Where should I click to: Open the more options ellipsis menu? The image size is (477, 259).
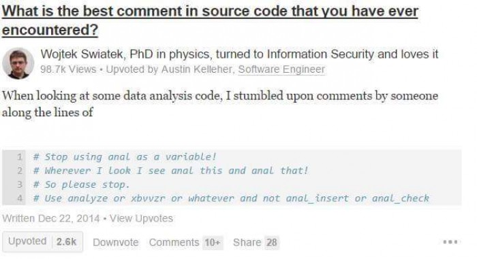click(450, 242)
